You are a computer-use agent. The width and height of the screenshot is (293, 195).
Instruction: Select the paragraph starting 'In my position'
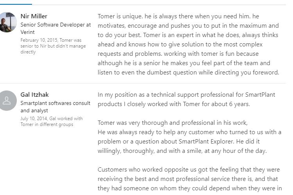[x=186, y=99]
